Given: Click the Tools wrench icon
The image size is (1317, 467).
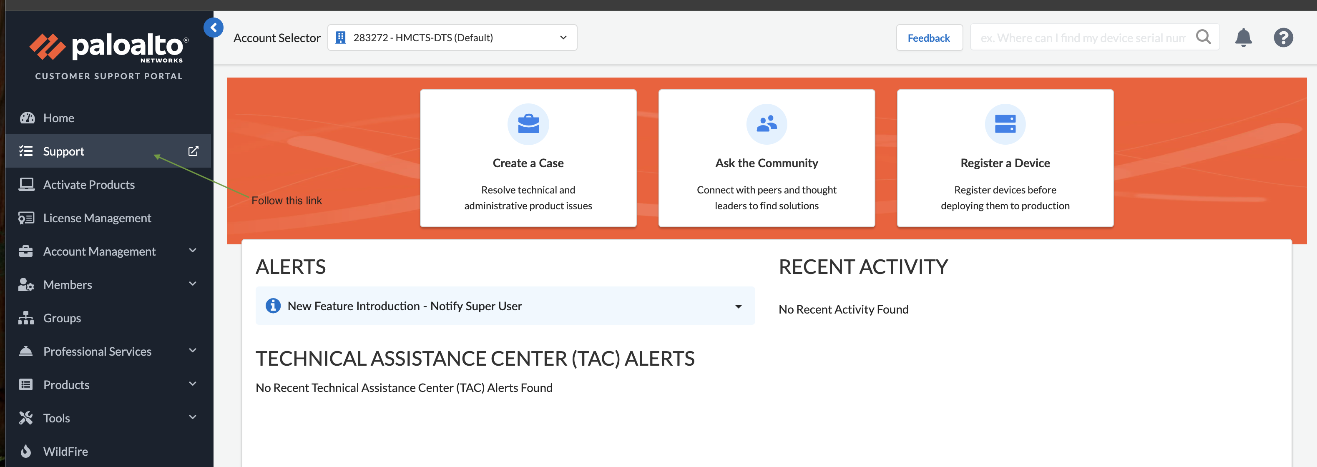Looking at the screenshot, I should pos(26,418).
